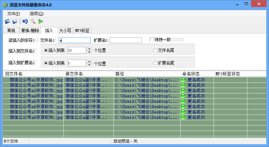269x147 pixels.
Task: Click the green play start-rename icon
Action: pos(41,21)
